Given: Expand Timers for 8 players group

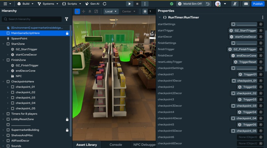Looking at the screenshot, I should coord(3,114).
